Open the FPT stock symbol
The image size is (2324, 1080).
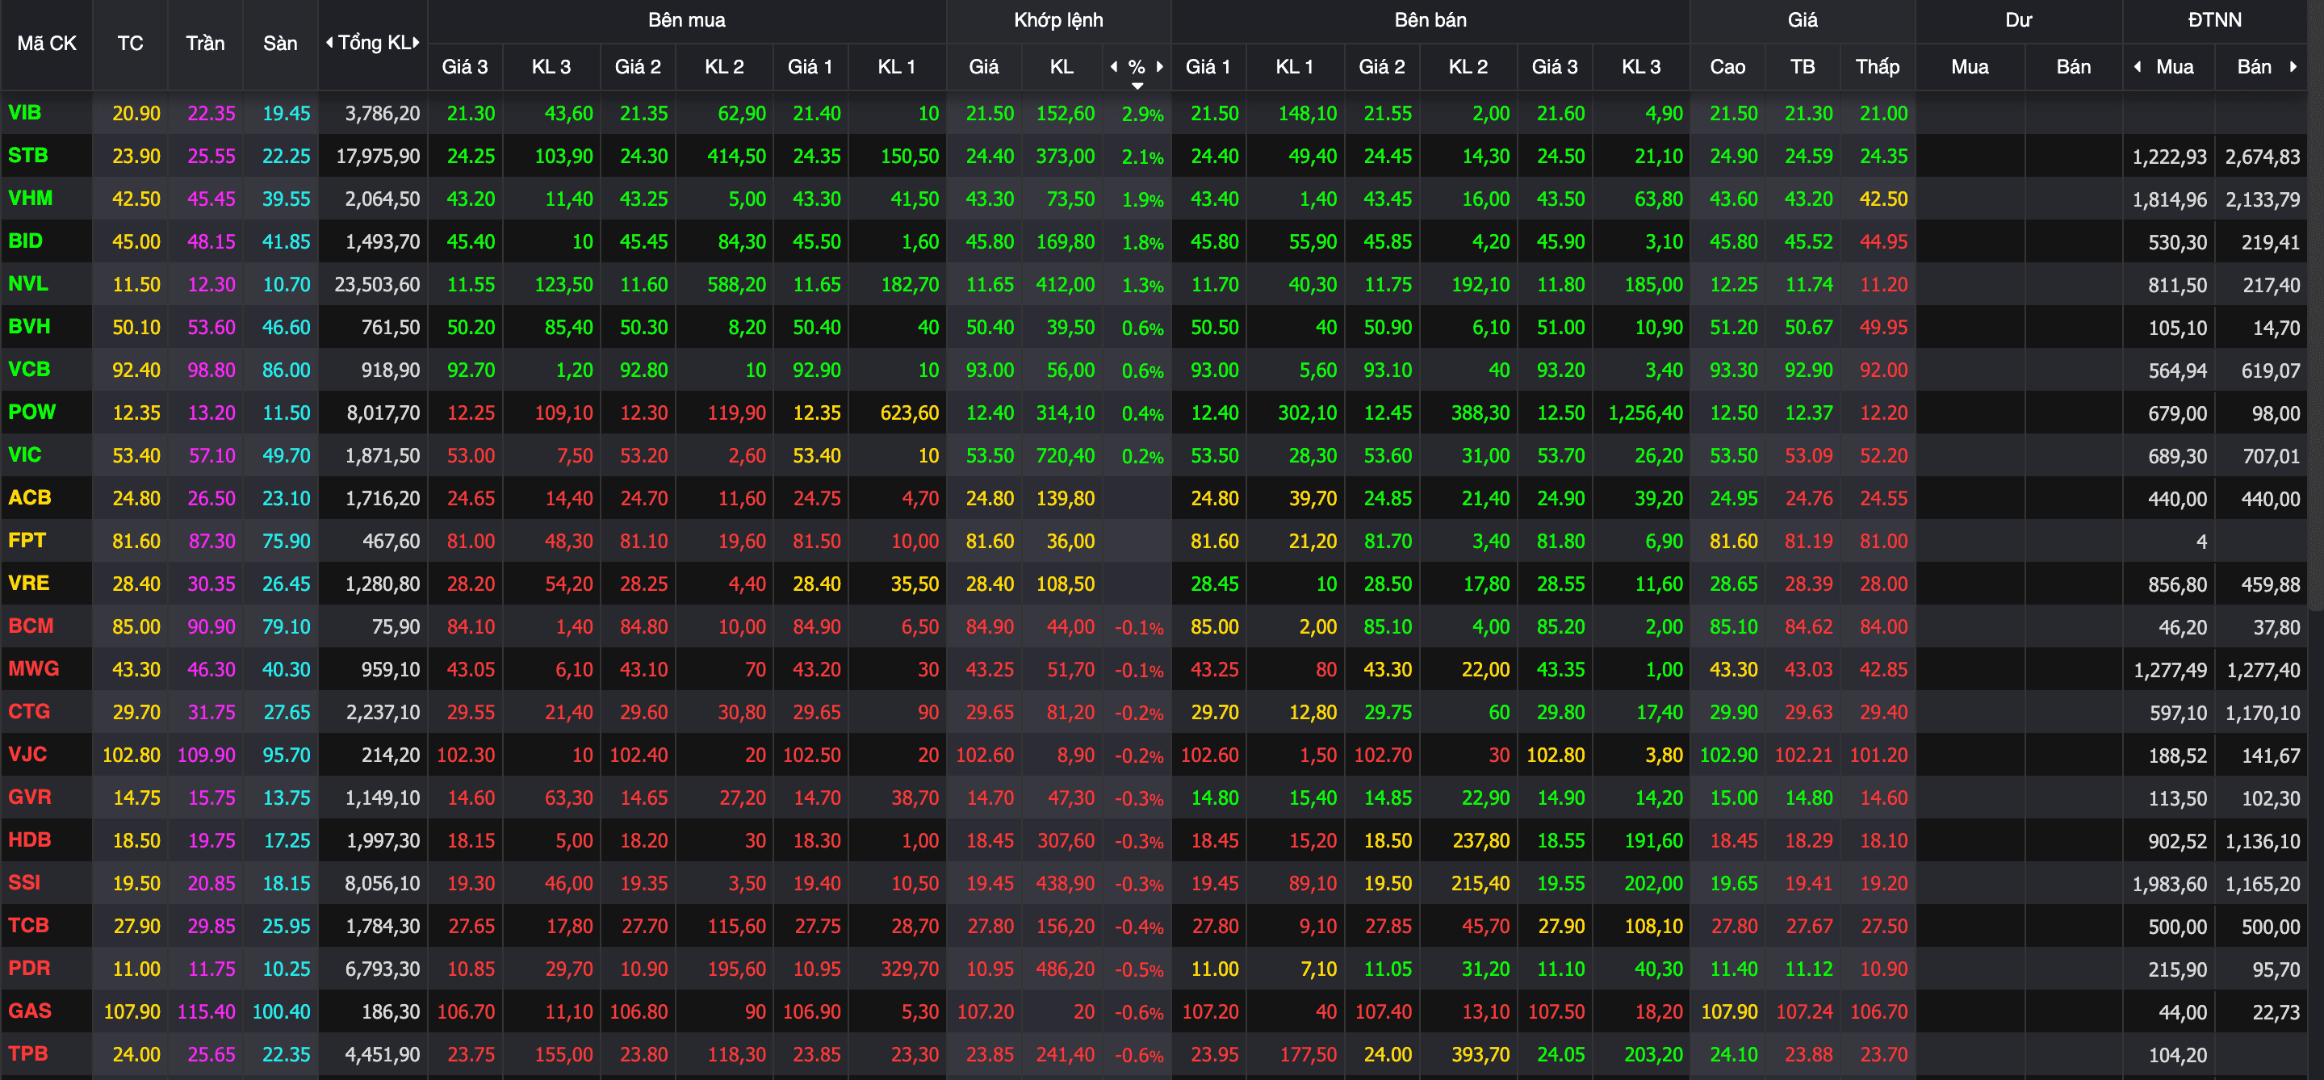(26, 541)
